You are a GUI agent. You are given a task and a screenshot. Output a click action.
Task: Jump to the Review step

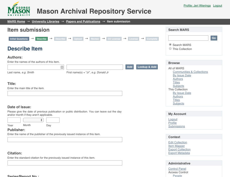pyautogui.click(x=95, y=39)
